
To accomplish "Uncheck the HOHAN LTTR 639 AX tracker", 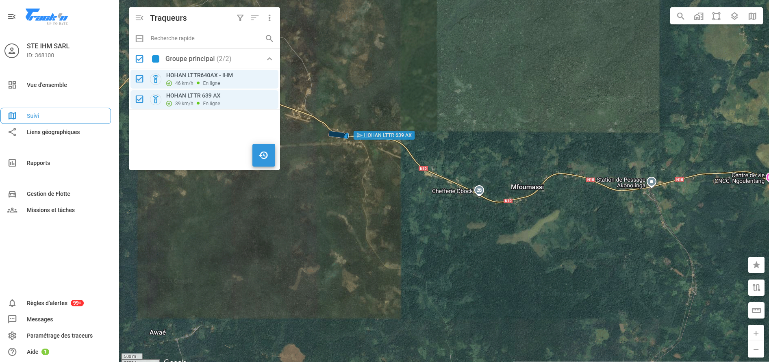I will coord(139,99).
